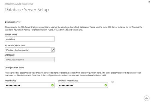Screen dimensions: 151x102
Task: Click the Configuration Store section heading
Action: (x=14, y=68)
